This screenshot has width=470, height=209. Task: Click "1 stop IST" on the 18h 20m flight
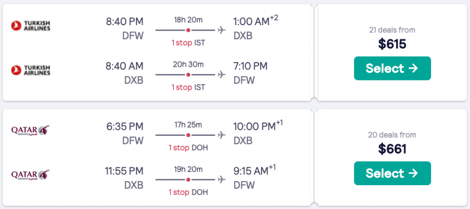pyautogui.click(x=188, y=43)
